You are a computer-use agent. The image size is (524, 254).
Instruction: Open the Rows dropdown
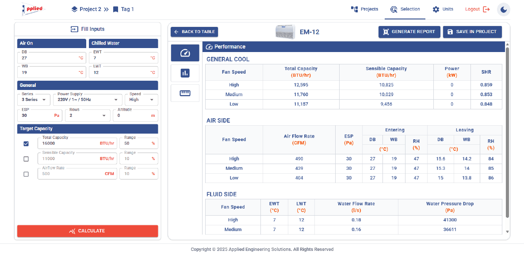(88, 116)
